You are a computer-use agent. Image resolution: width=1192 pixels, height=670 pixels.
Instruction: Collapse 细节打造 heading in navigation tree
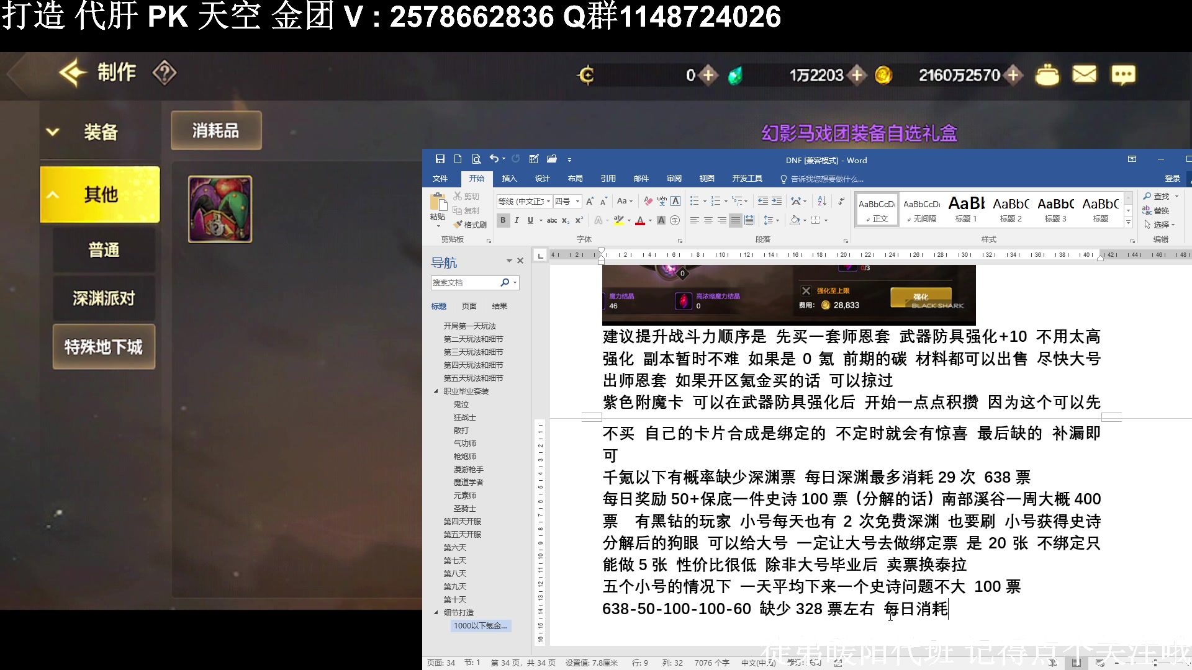coord(436,612)
